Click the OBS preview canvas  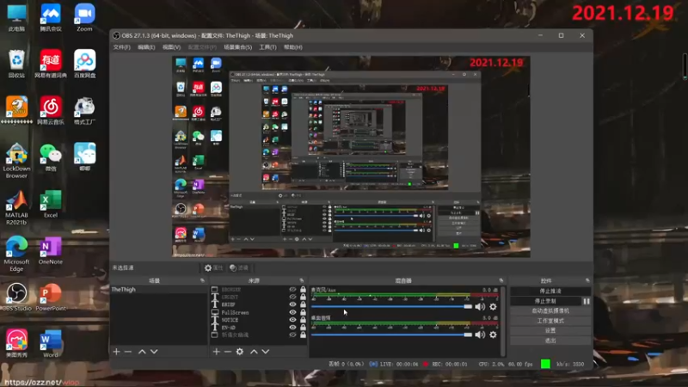[351, 157]
